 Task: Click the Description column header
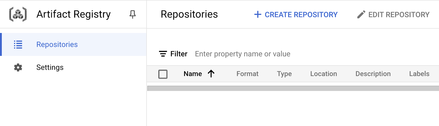[373, 74]
